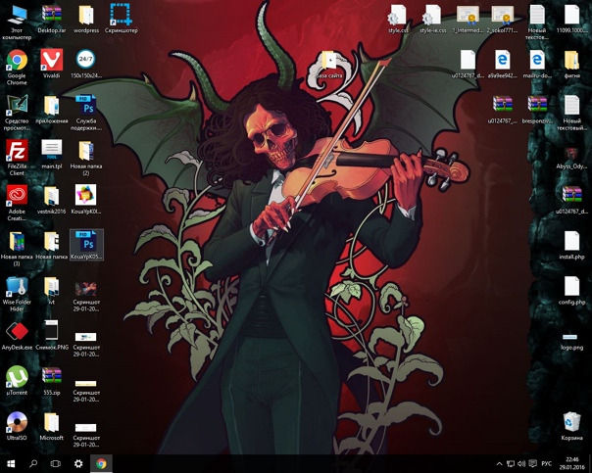Open Task View from the taskbar
Image resolution: width=592 pixels, height=473 pixels.
click(x=56, y=463)
